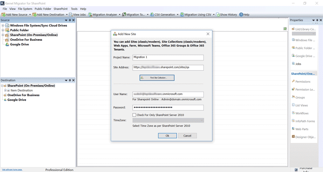Viewport: 323px width, 172px height.
Task: Click the Help icon in toolbar
Action: point(241,15)
